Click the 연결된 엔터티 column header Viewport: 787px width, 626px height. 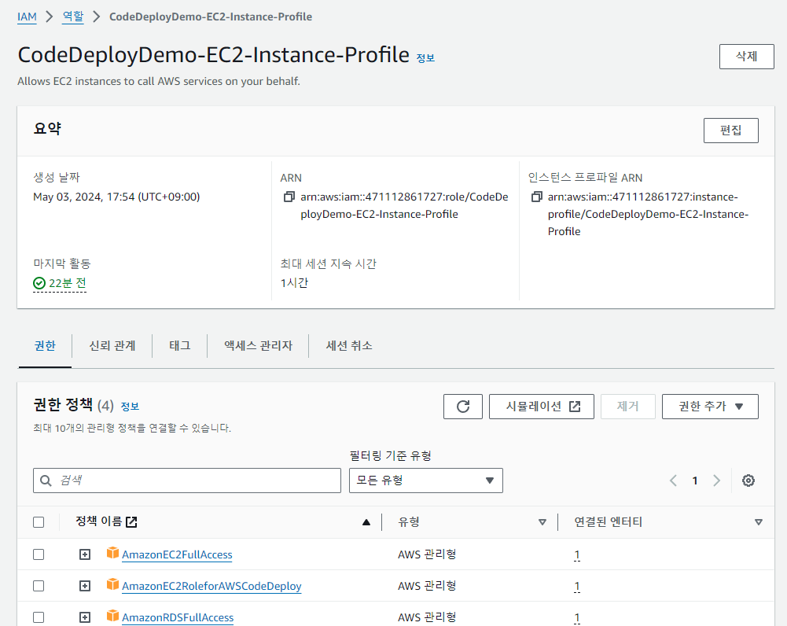coord(609,522)
